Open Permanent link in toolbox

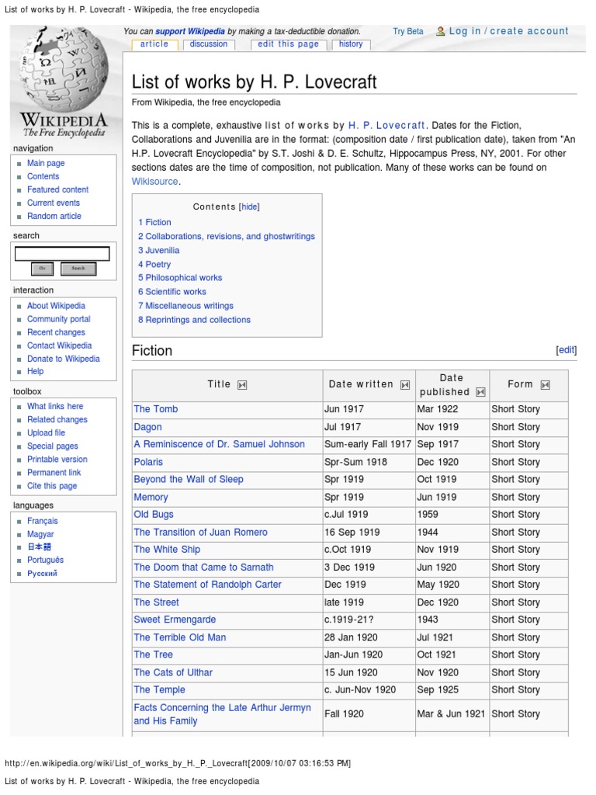pyautogui.click(x=54, y=472)
